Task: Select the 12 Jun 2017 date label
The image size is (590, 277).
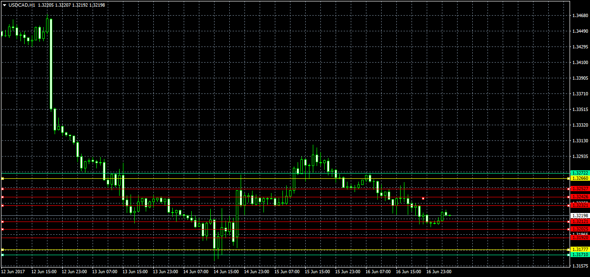Action: pyautogui.click(x=14, y=272)
